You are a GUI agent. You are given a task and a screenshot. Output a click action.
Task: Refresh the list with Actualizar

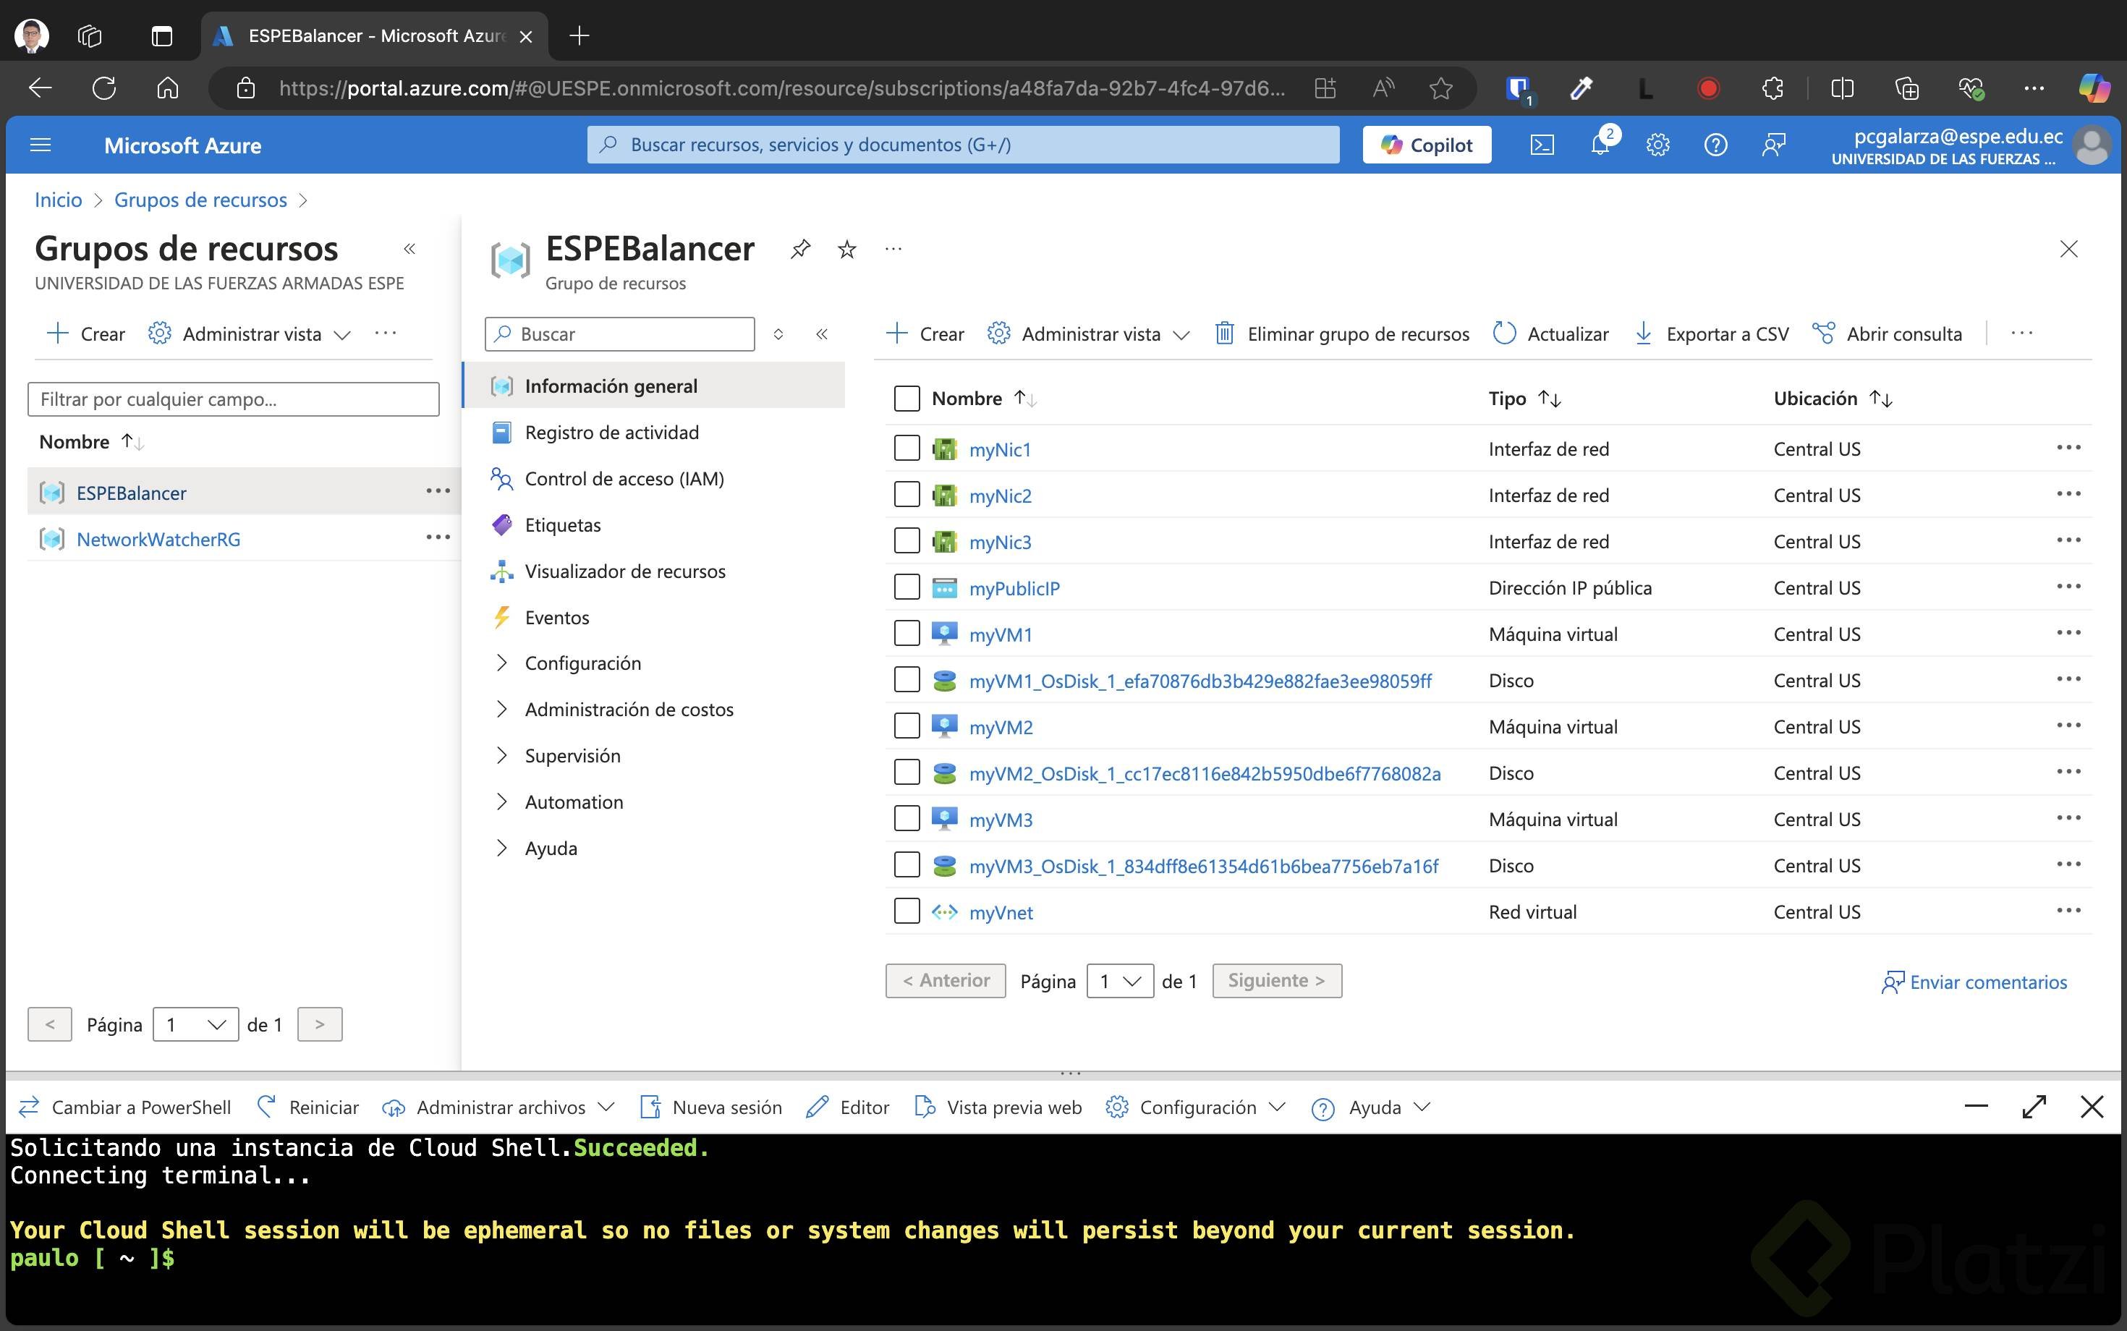coord(1551,333)
